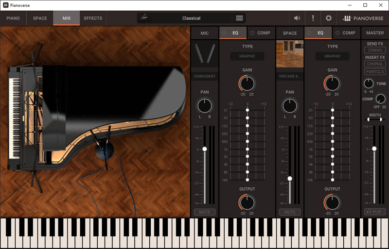The height and width of the screenshot is (249, 389).
Task: Toggle the Mic EQ power button
Action: [x=224, y=33]
